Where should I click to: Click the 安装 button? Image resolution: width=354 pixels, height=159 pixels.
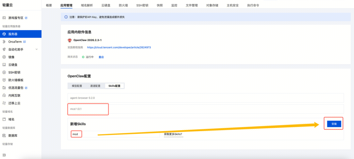point(334,124)
